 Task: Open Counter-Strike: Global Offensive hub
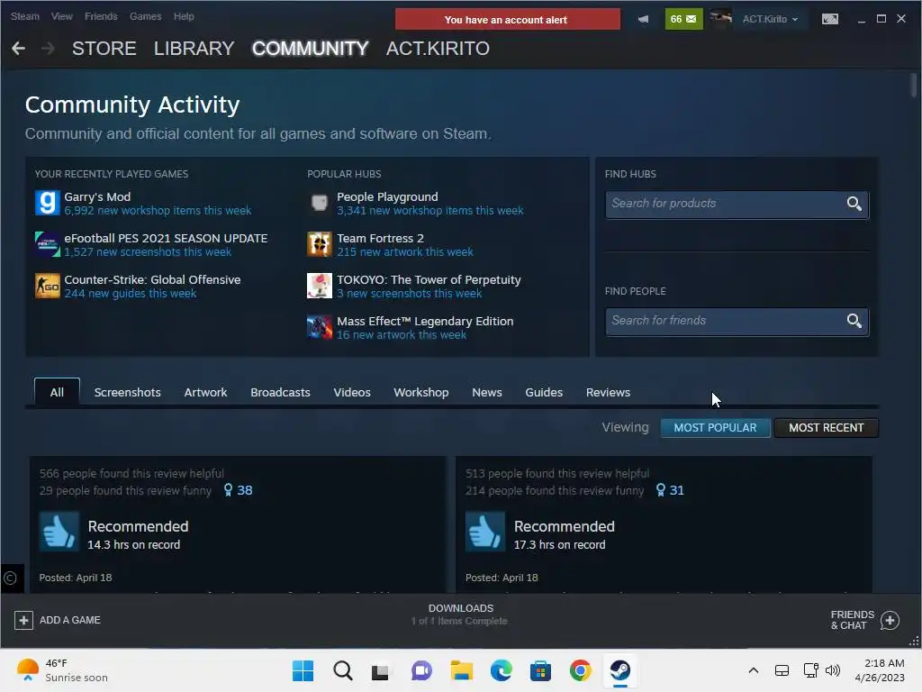pyautogui.click(x=152, y=279)
